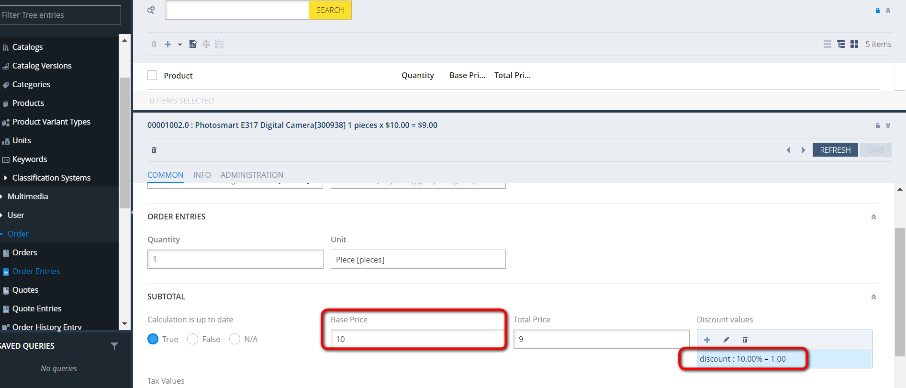
Task: Collapse the Order tree node
Action: tap(1, 234)
